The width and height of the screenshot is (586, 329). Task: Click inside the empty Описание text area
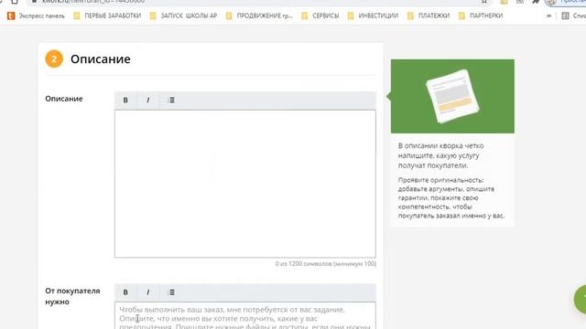point(245,184)
